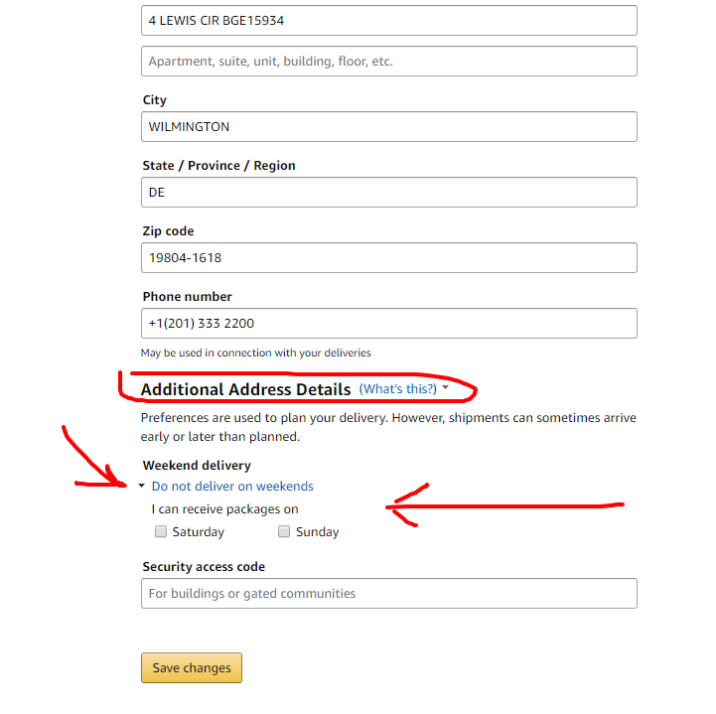Select the State field containing DE
Image resolution: width=716 pixels, height=714 pixels.
pyautogui.click(x=388, y=193)
